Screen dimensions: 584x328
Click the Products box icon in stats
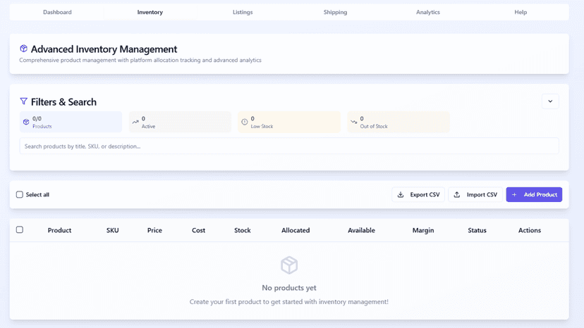(26, 122)
